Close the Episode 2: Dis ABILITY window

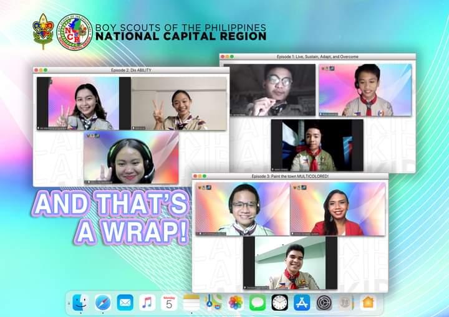pos(36,70)
